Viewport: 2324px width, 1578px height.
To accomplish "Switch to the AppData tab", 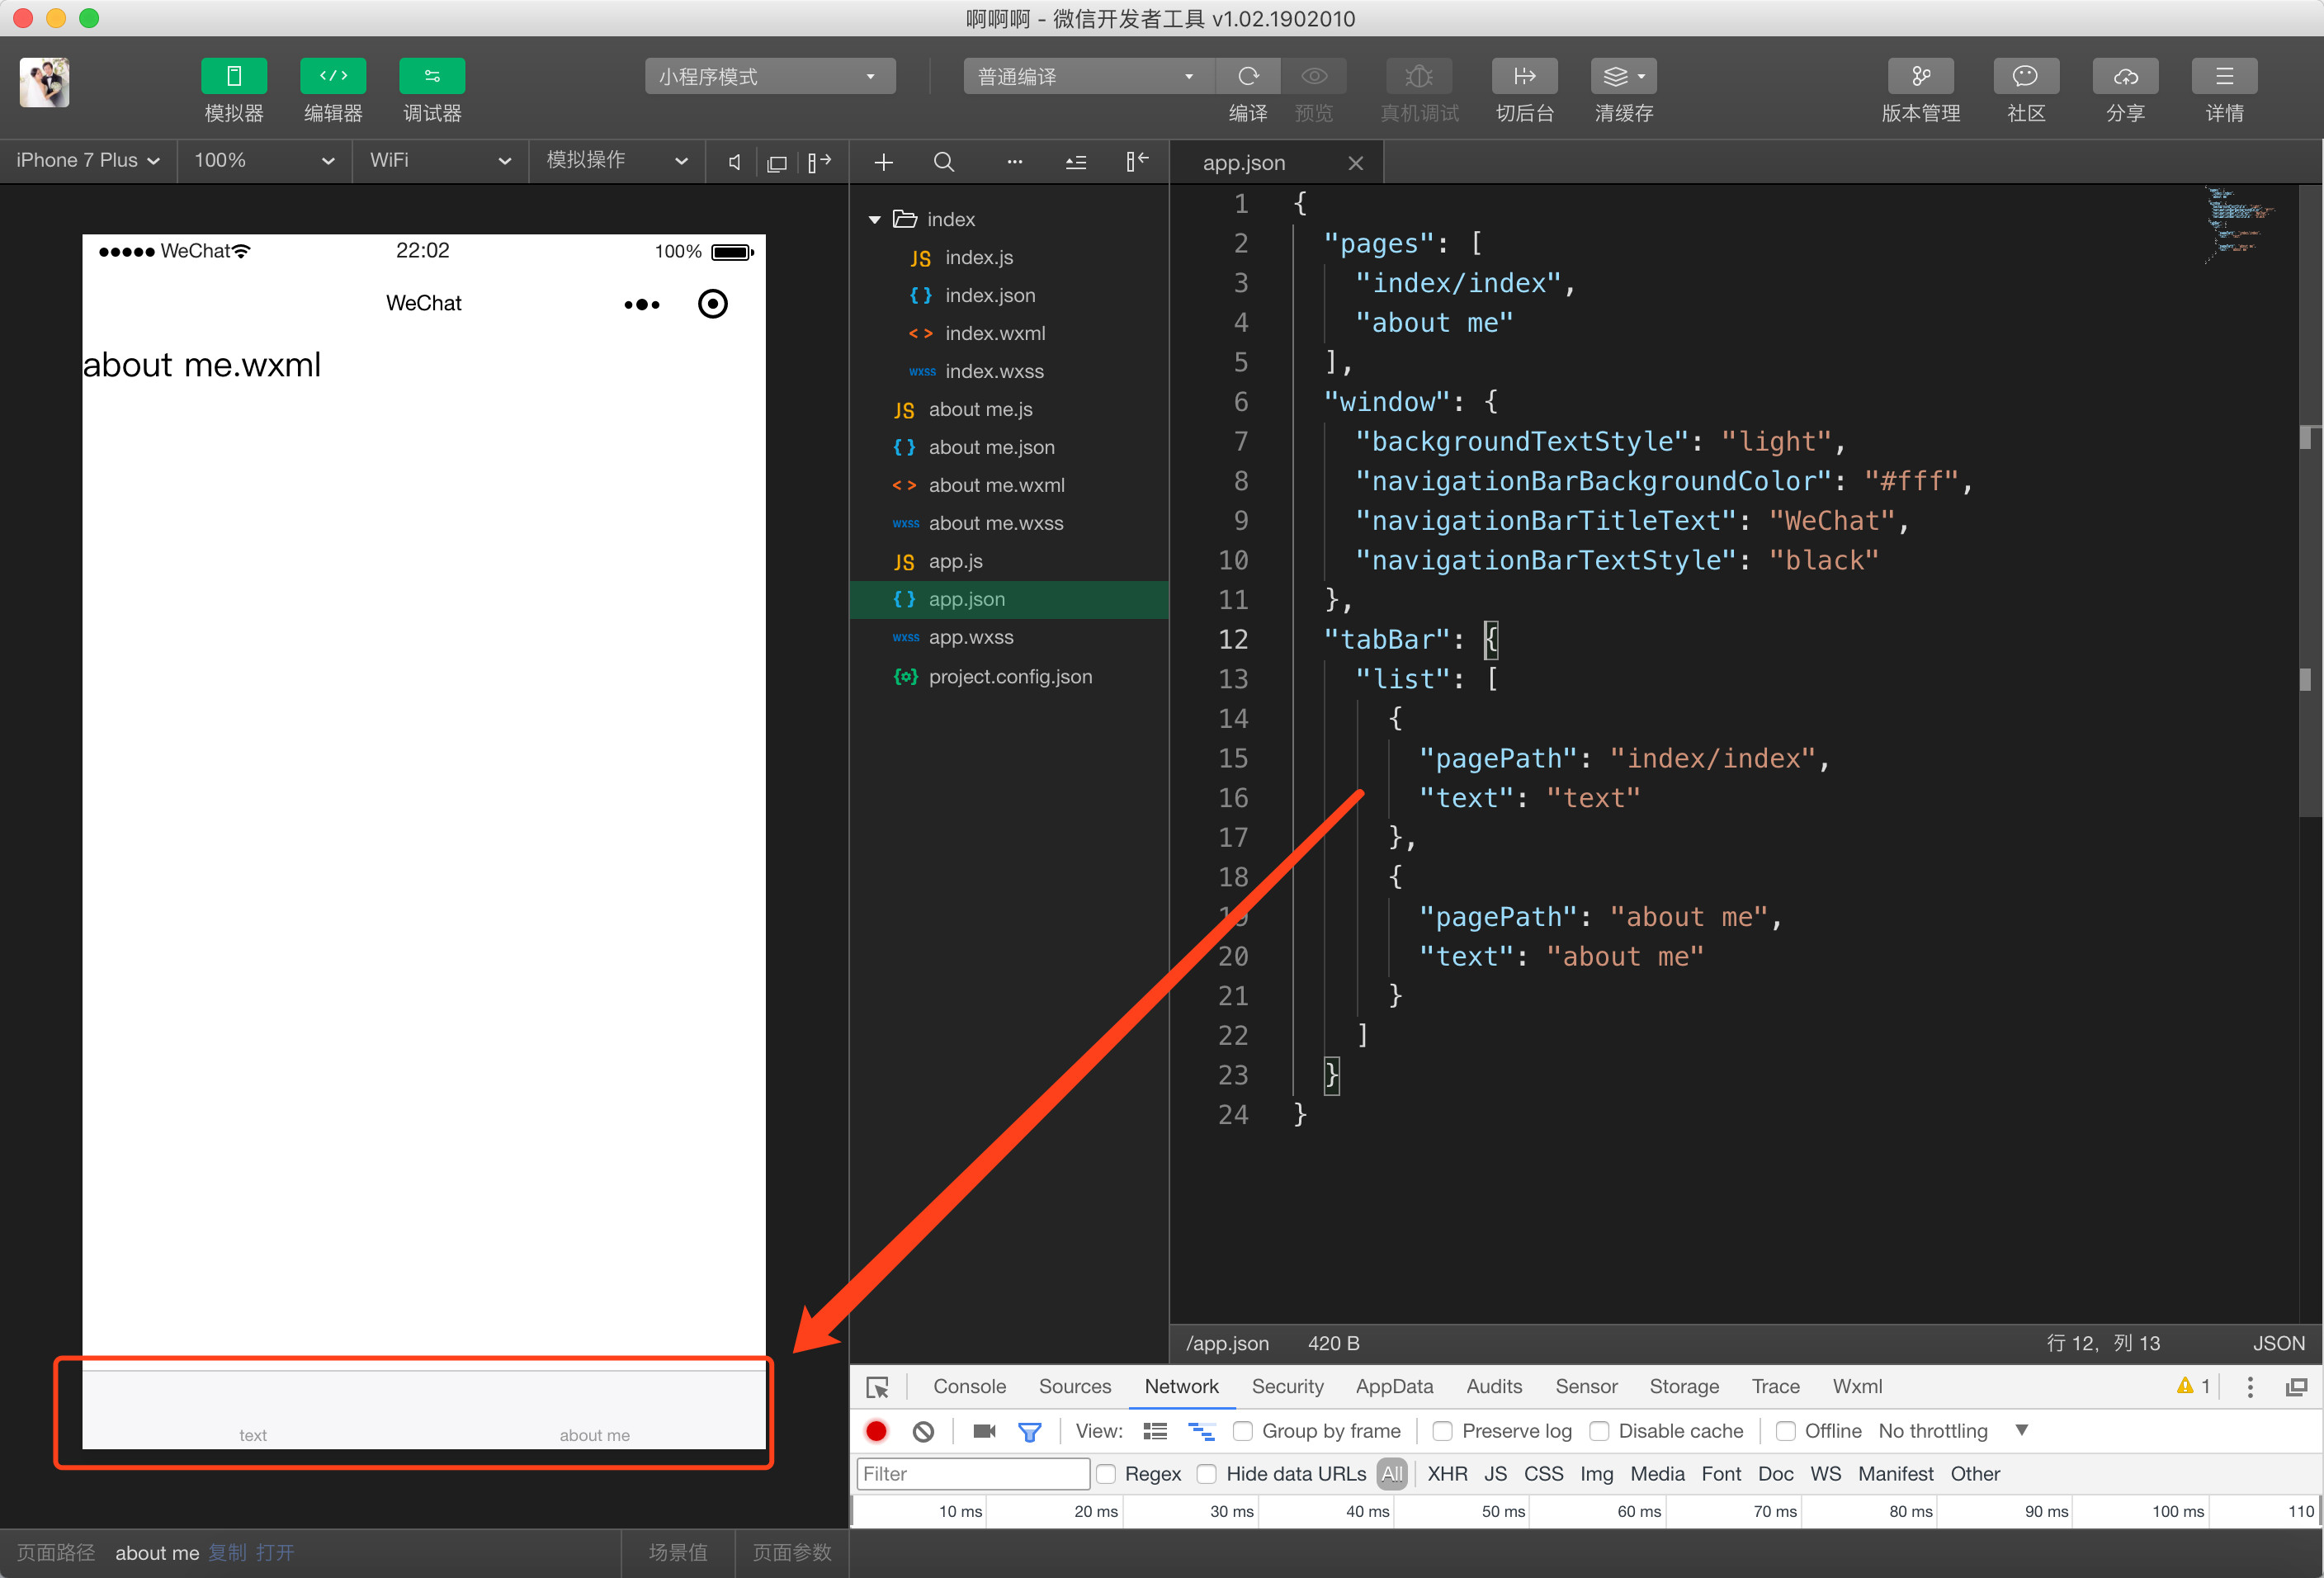I will [x=1393, y=1386].
